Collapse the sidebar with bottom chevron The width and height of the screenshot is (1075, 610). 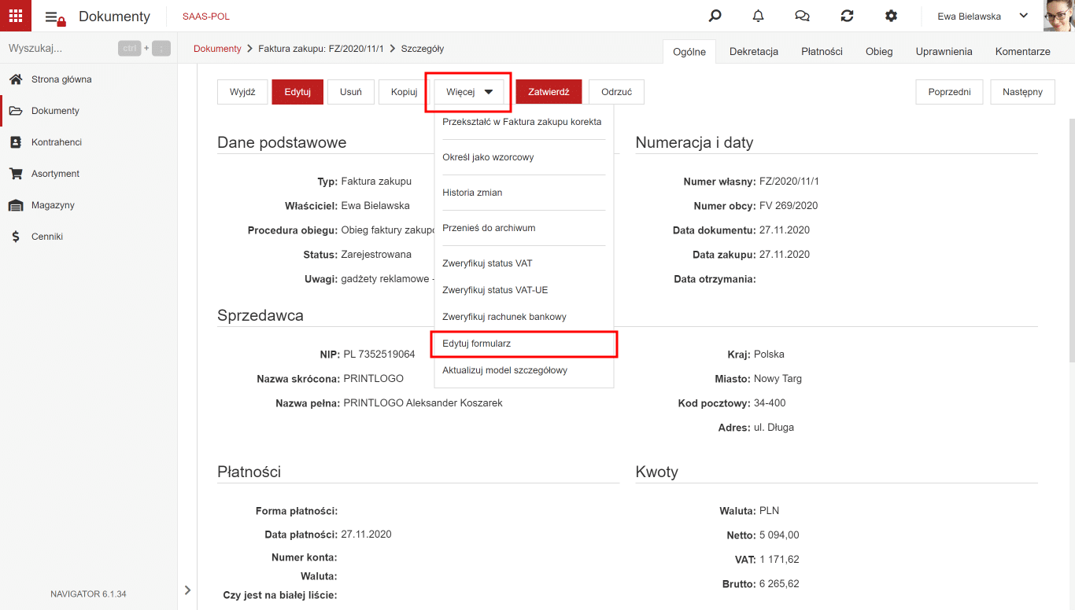[187, 590]
